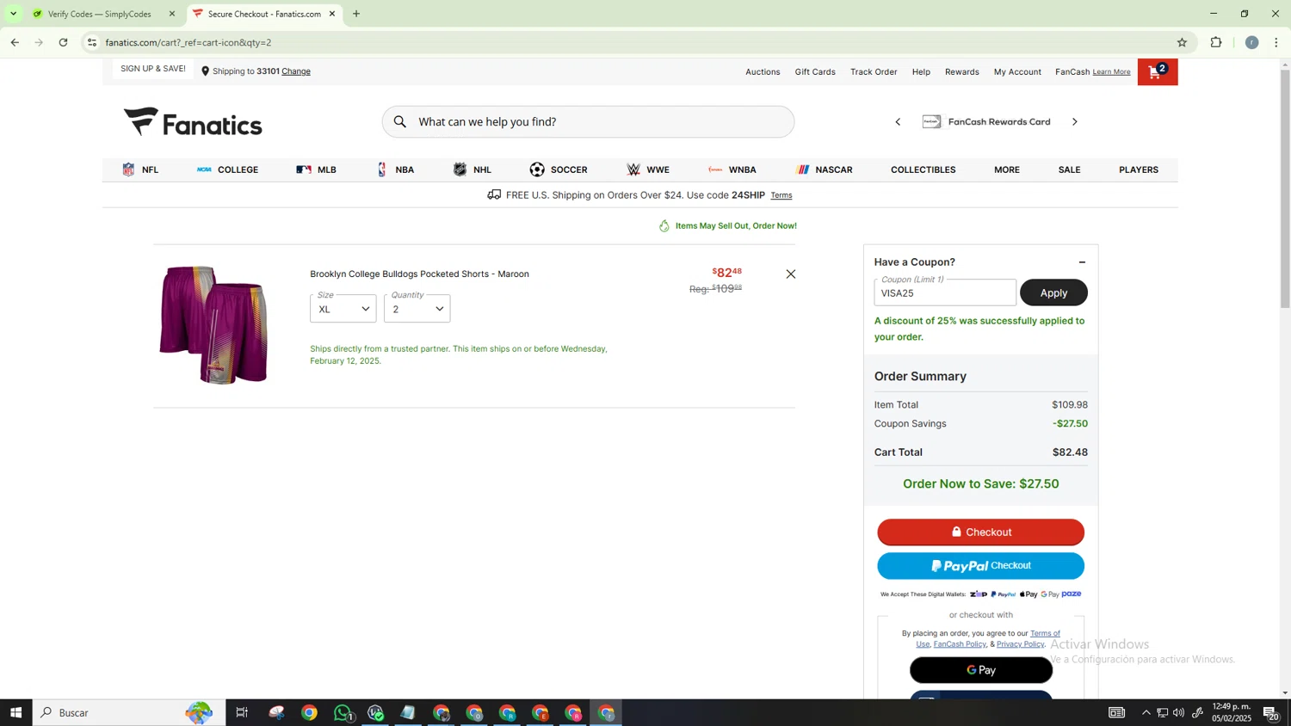Pay with PayPal Checkout button
The width and height of the screenshot is (1291, 726).
[x=980, y=566]
